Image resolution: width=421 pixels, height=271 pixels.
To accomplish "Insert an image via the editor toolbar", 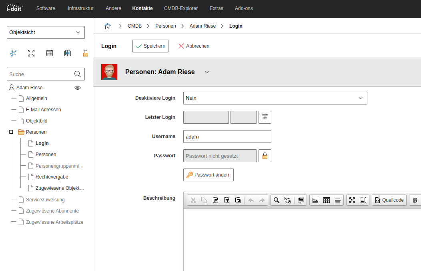I will coord(315,200).
